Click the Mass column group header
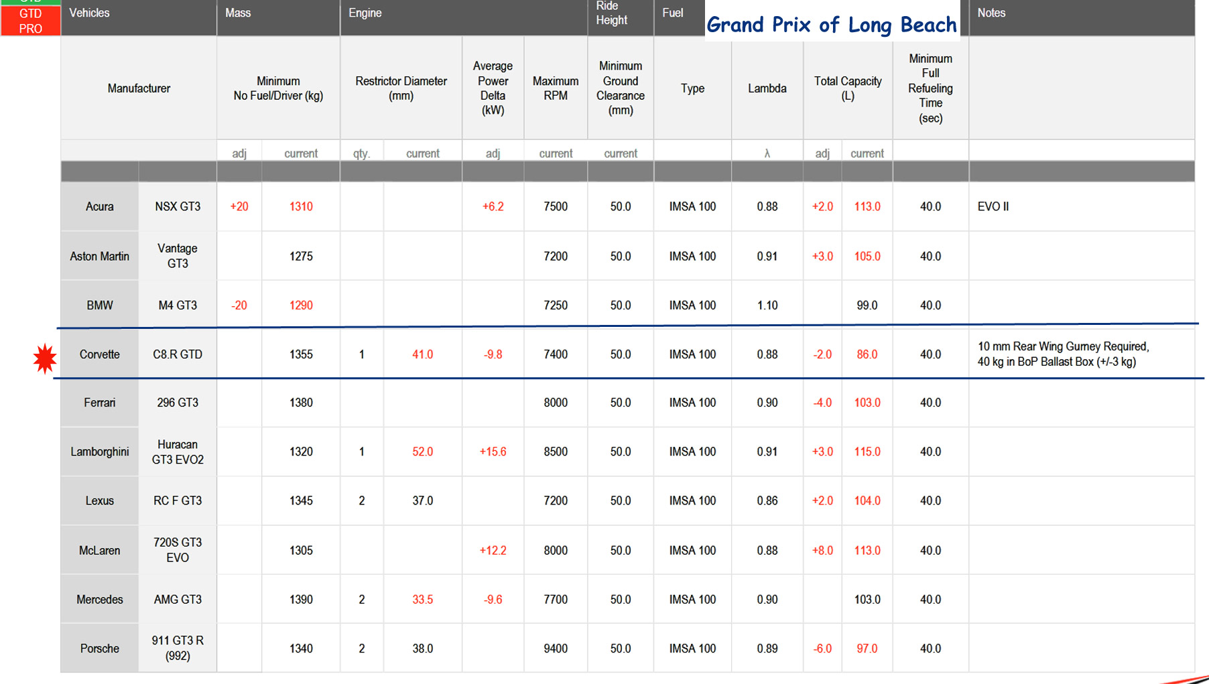The height and width of the screenshot is (684, 1209). [x=238, y=13]
